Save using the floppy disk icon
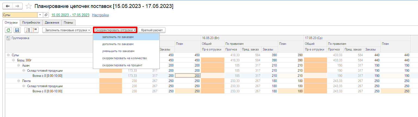 17,30
